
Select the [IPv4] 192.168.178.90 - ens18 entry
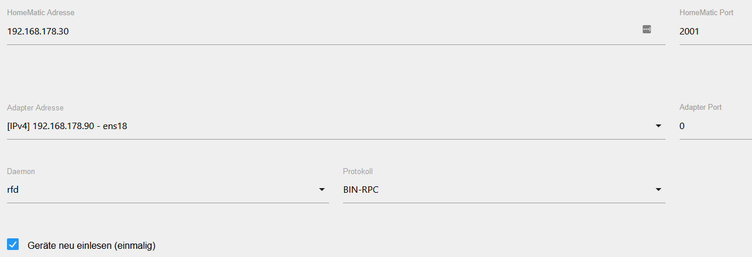(67, 126)
